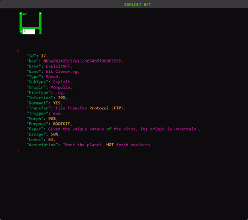Click the EXPLOIT NFT title text
The height and width of the screenshot is (220, 248).
(x=137, y=4)
